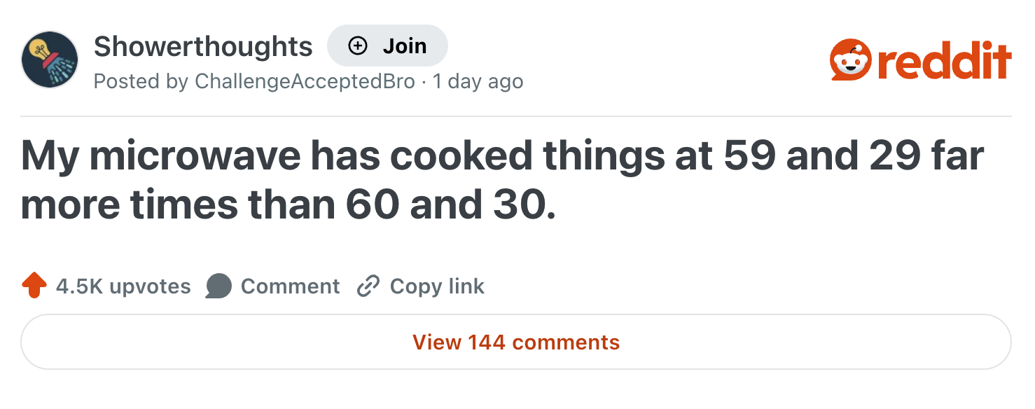Click the "4.5K upvotes" count
The width and height of the screenshot is (1035, 409).
click(x=123, y=286)
